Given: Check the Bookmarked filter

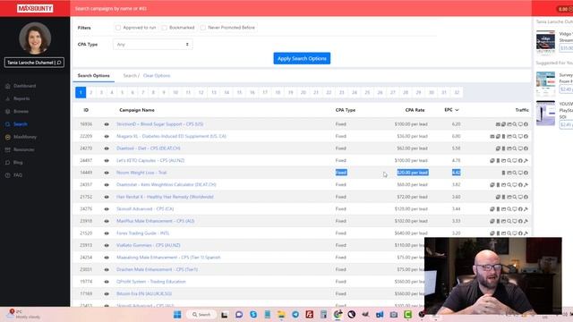Looking at the screenshot, I should 165,28.
